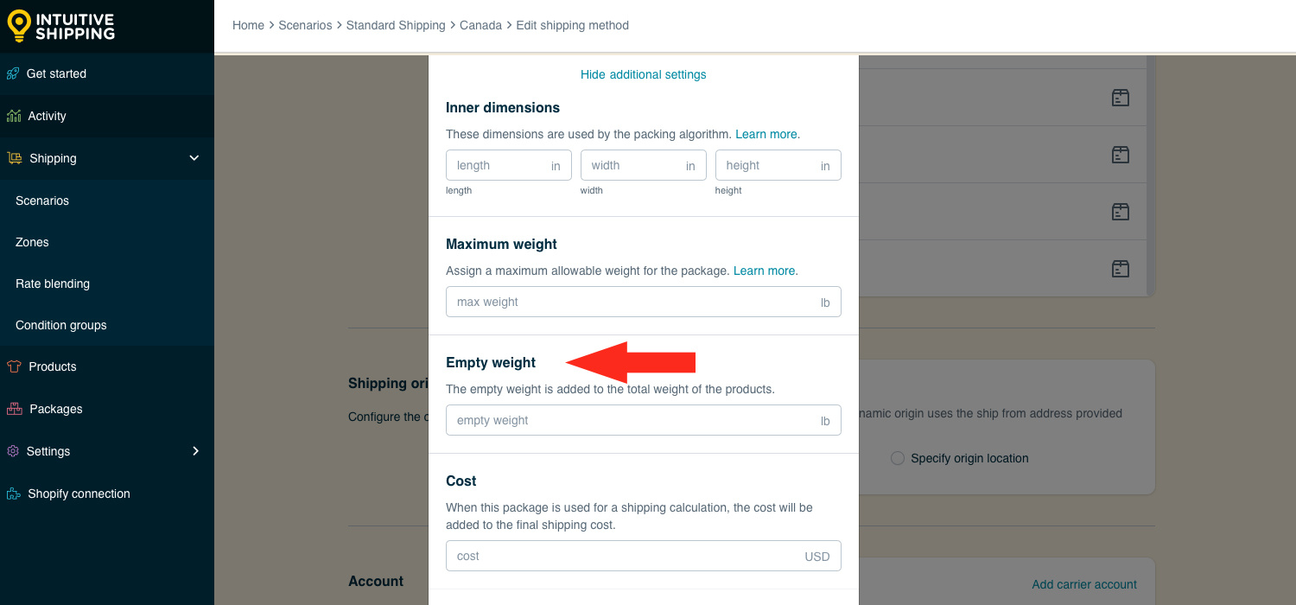
Task: Open Scenarios in the sidebar
Action: pos(42,201)
